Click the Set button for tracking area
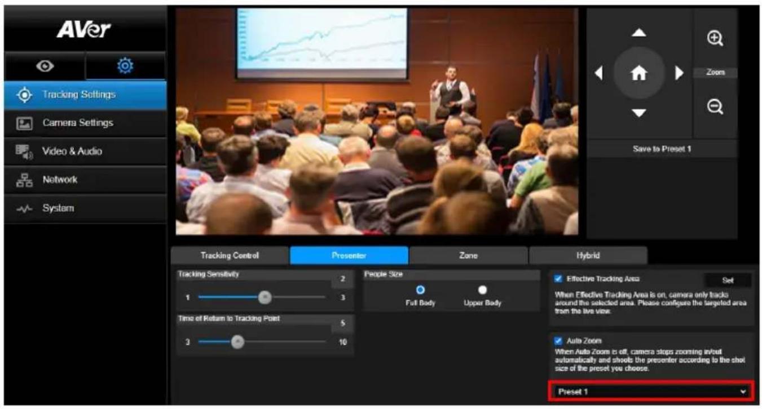 pos(727,280)
